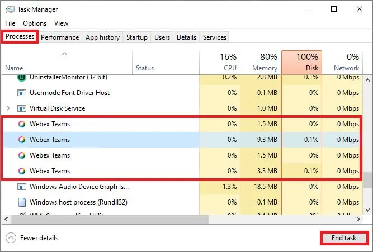
Task: Select Windows host process (Rundll32) row
Action: pos(183,202)
